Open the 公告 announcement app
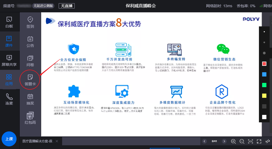272x149 pixels. (30, 42)
